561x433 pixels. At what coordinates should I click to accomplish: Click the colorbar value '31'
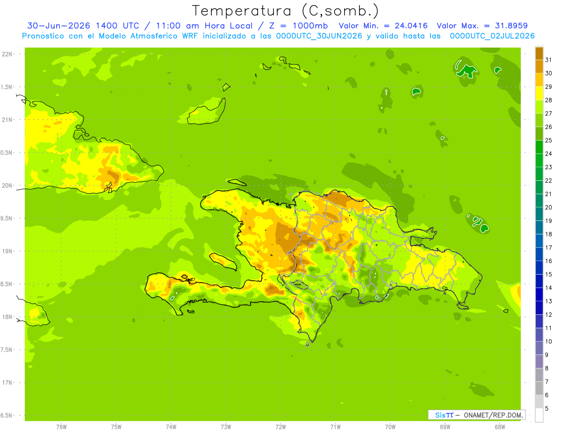click(548, 59)
